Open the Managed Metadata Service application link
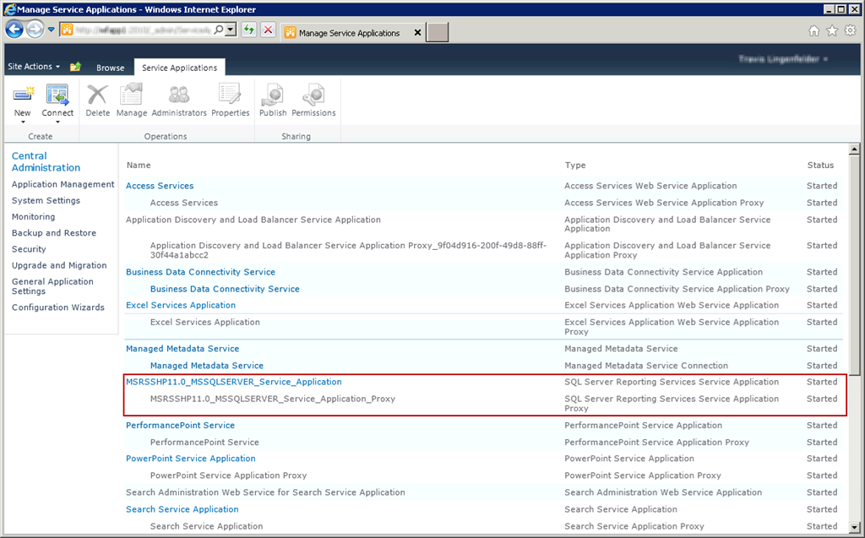 coord(182,349)
